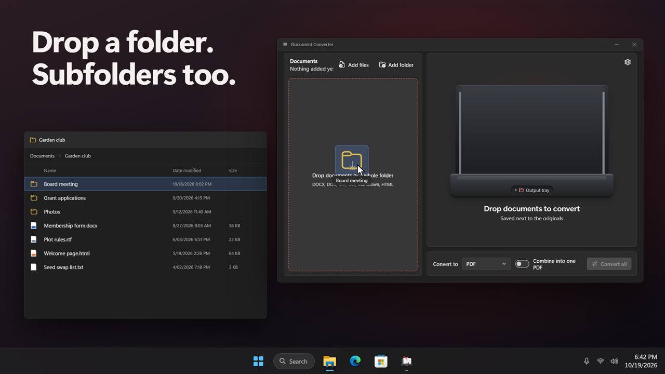Click the Convert all button
Viewport: 665px width, 374px height.
click(x=609, y=264)
